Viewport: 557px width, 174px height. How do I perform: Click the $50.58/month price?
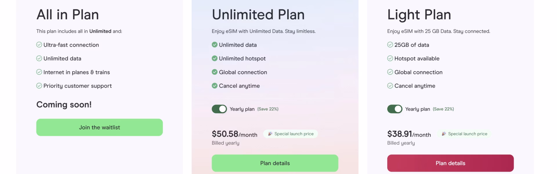(x=234, y=134)
